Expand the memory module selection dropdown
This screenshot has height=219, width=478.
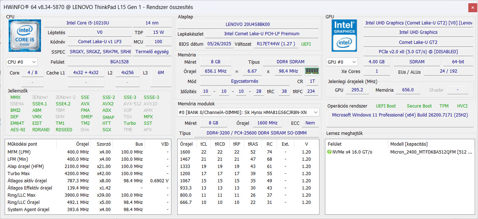316,113
